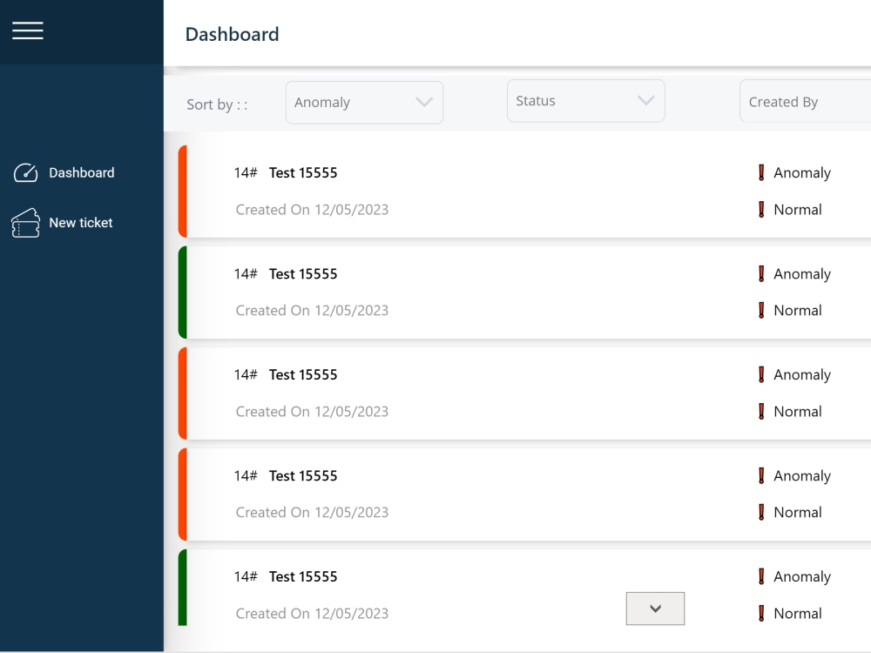Click the green status bar of the fifth ticket
Screen dimensions: 871x653
tap(183, 588)
